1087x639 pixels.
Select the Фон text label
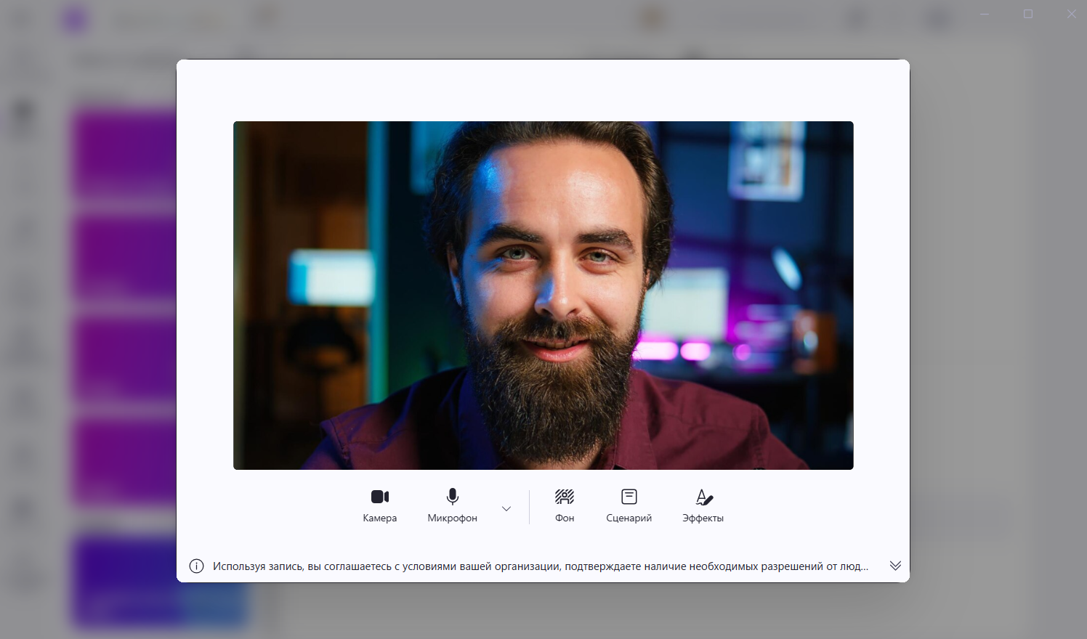(565, 518)
